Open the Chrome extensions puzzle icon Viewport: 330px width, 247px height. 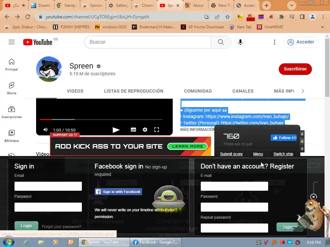tap(281, 17)
